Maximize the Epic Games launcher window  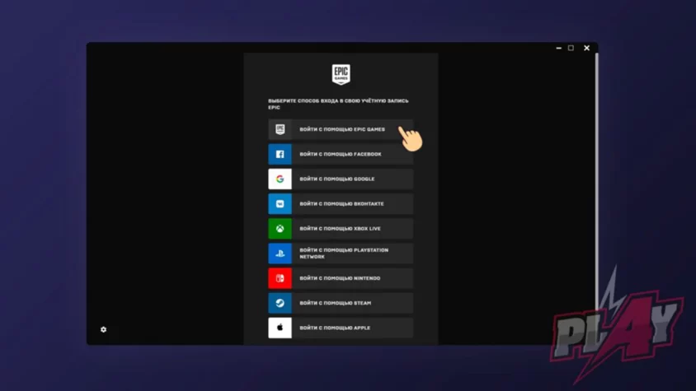click(571, 48)
